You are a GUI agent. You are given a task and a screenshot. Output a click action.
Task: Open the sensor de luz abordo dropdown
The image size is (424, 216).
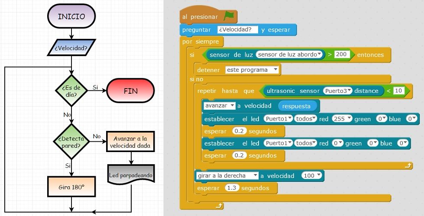[290, 55]
